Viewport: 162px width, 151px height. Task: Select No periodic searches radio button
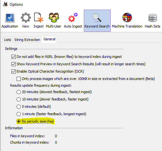[18, 121]
